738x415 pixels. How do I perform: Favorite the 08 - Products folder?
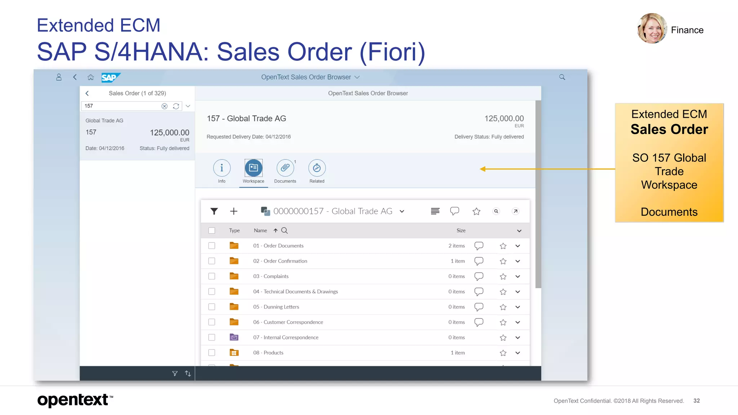pyautogui.click(x=503, y=353)
